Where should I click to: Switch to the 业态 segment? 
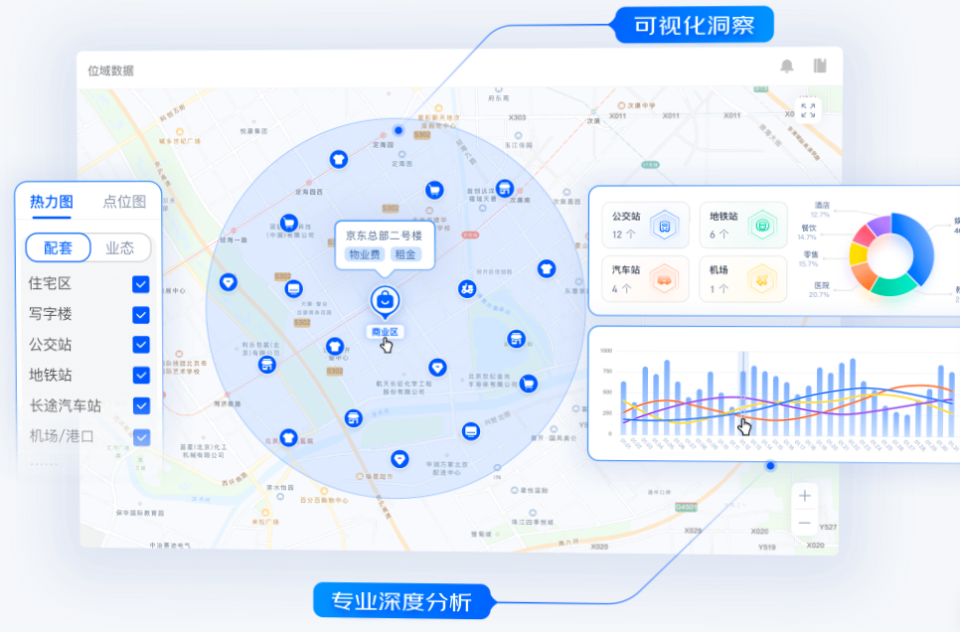pyautogui.click(x=121, y=247)
